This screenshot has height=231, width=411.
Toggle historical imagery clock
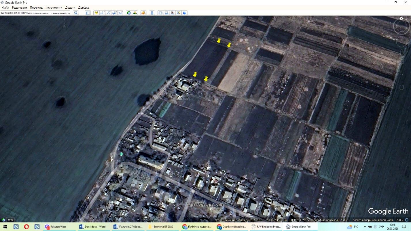128,13
